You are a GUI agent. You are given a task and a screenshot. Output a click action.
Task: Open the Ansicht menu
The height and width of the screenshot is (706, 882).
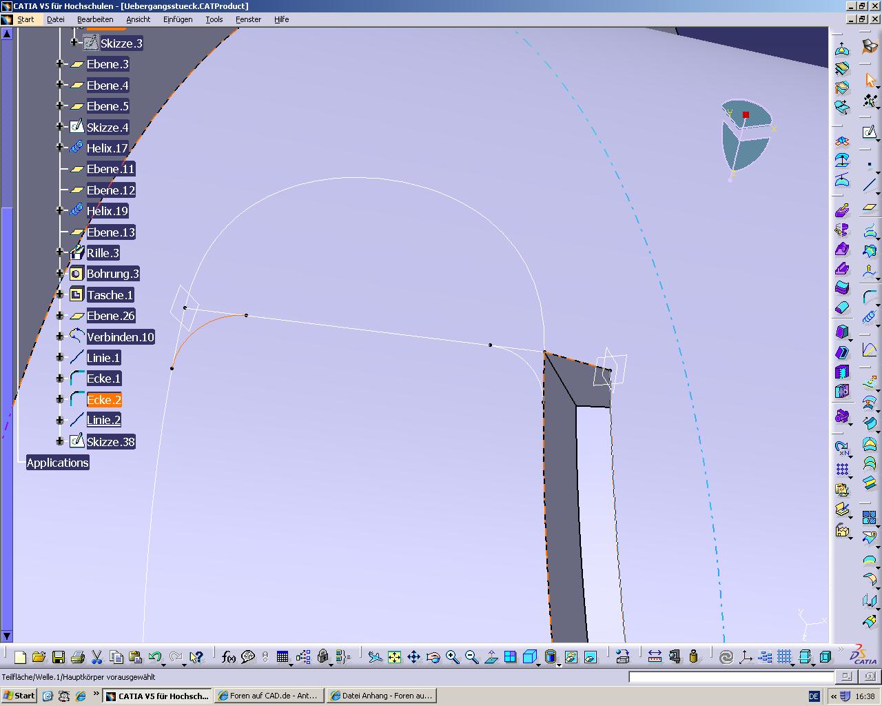point(138,19)
